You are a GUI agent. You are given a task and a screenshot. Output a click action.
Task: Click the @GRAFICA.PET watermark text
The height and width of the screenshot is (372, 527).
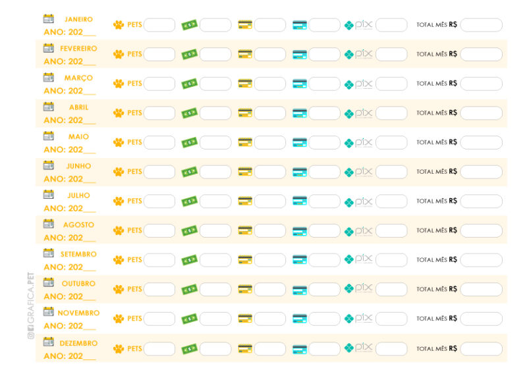coord(30,306)
